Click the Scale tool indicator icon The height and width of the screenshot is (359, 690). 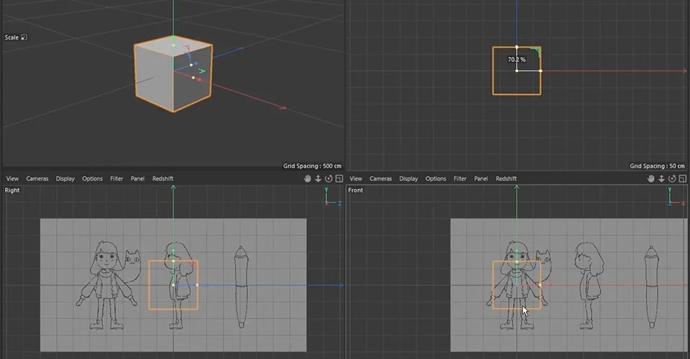pos(24,37)
